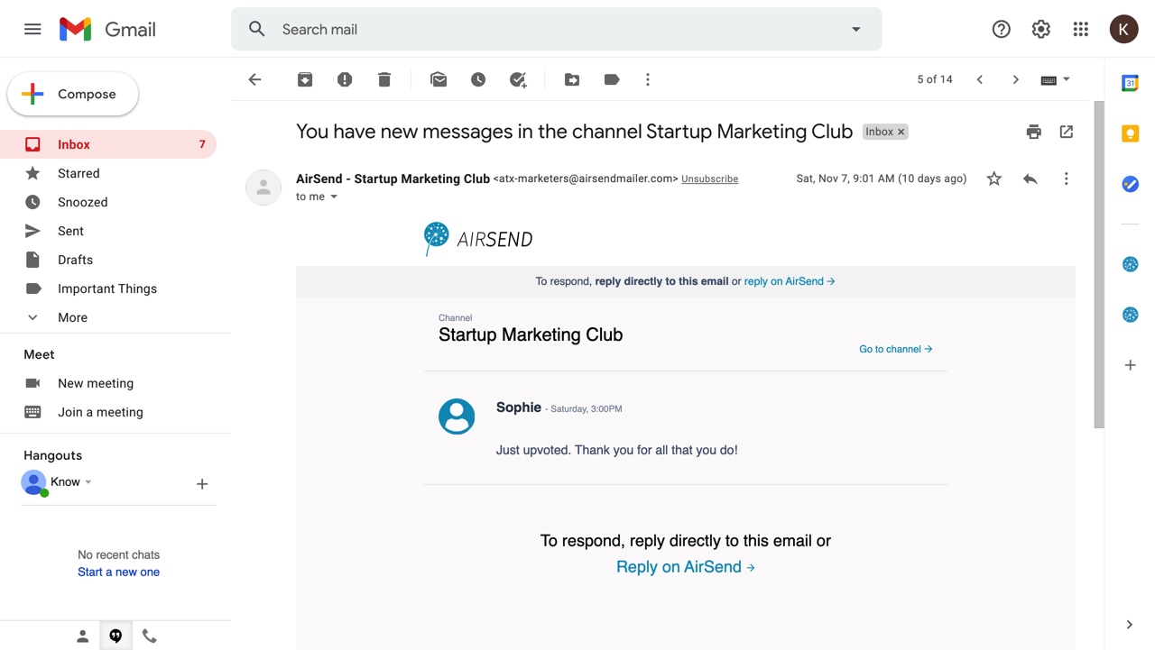Click the large Reply on AirSend link
Viewport: 1155px width, 650px height.
[686, 567]
